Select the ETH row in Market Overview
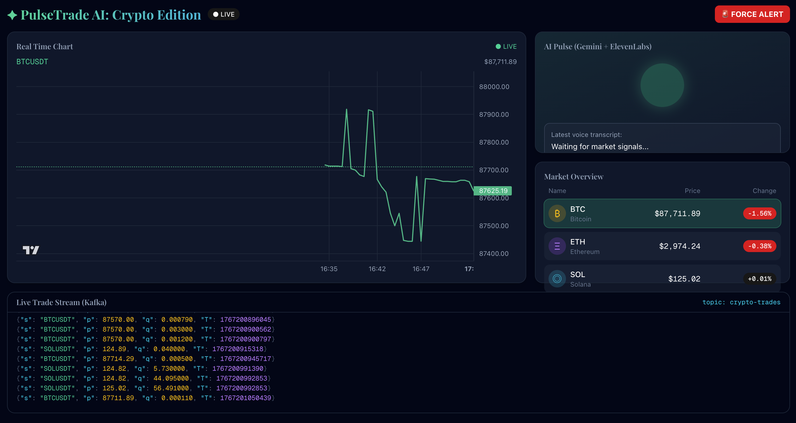The width and height of the screenshot is (796, 423). tap(662, 246)
